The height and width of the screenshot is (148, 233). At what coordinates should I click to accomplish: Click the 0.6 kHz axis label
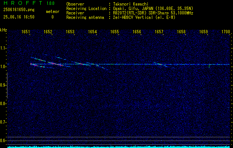pos(3,141)
